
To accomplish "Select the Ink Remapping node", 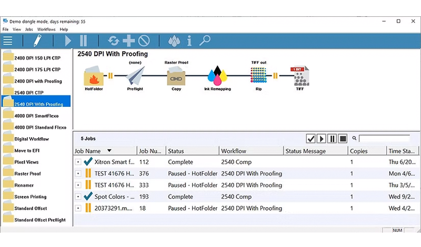I will pyautogui.click(x=217, y=76).
